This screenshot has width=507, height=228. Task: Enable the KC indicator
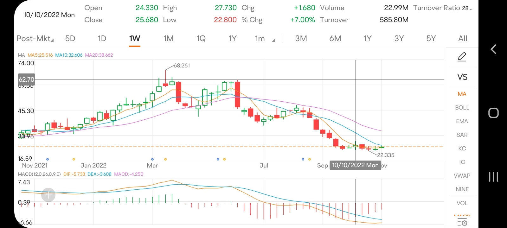pyautogui.click(x=462, y=149)
